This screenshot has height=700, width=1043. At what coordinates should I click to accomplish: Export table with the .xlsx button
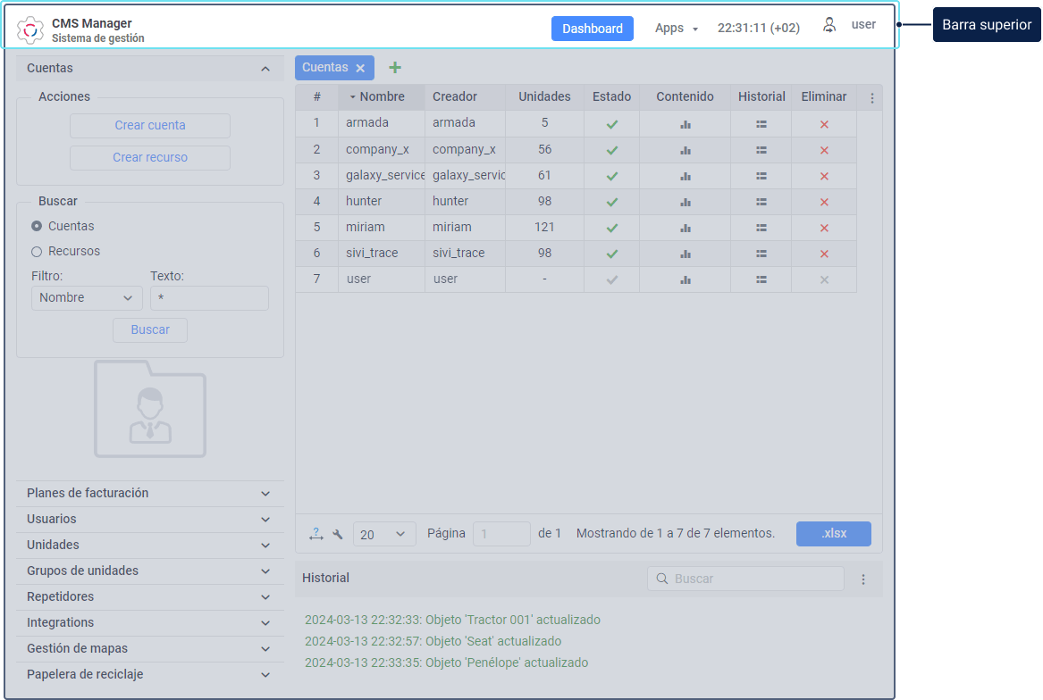click(834, 534)
